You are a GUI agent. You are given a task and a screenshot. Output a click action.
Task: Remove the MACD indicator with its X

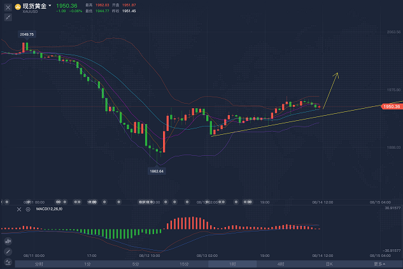(x=20, y=209)
